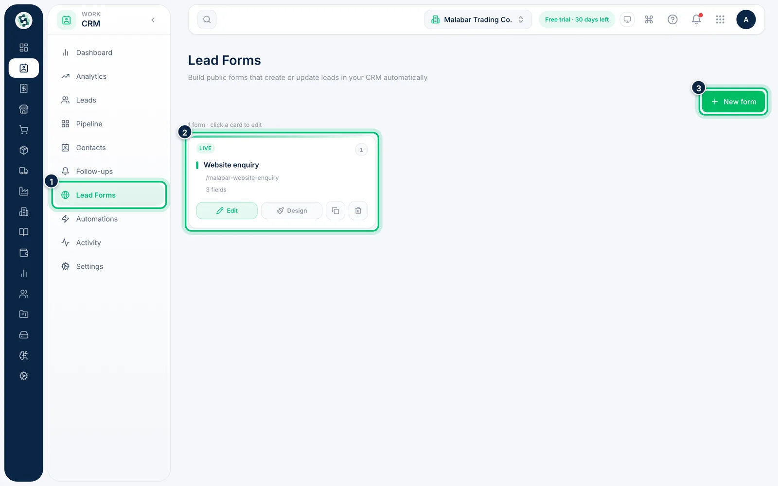Open the folder chart icon in rail
This screenshot has width=778, height=486.
(23, 314)
